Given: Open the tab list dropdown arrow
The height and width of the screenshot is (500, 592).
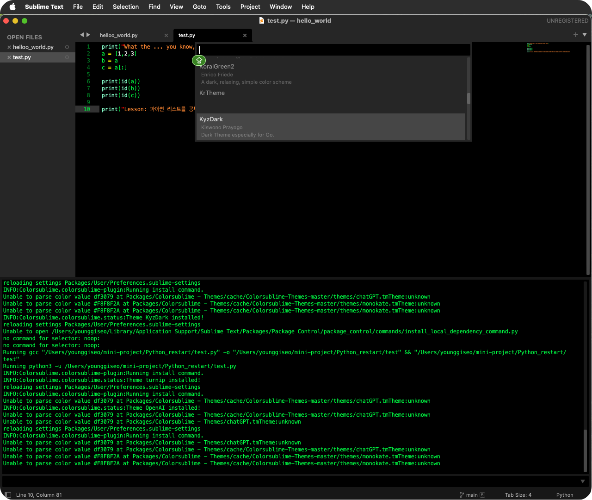Looking at the screenshot, I should pyautogui.click(x=585, y=35).
